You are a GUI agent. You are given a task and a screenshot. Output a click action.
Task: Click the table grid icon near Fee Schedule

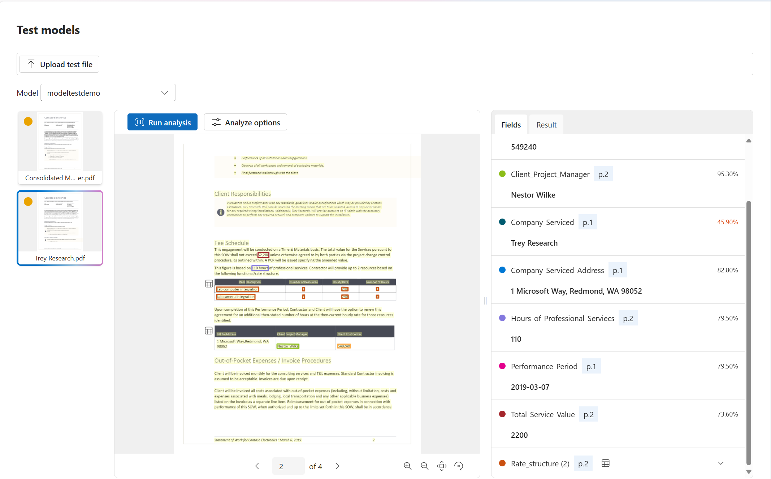pyautogui.click(x=208, y=284)
